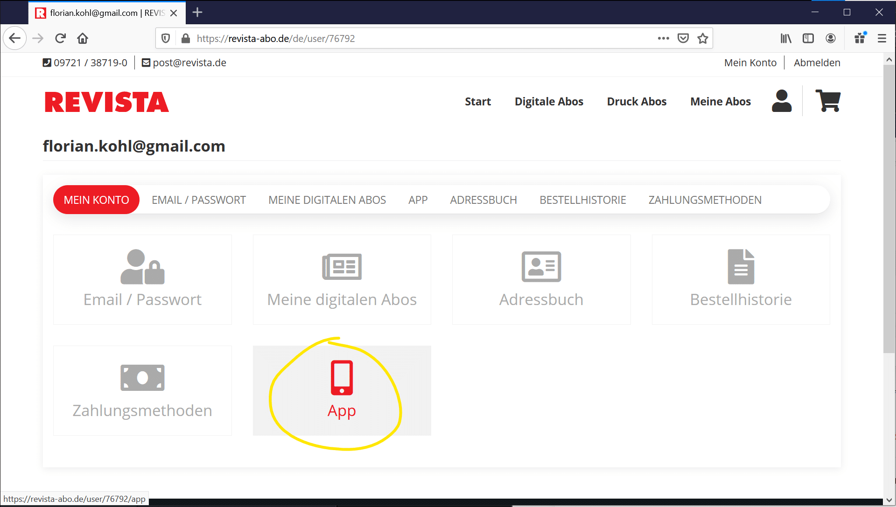
Task: Open the Email / Passwort tile
Action: click(142, 279)
